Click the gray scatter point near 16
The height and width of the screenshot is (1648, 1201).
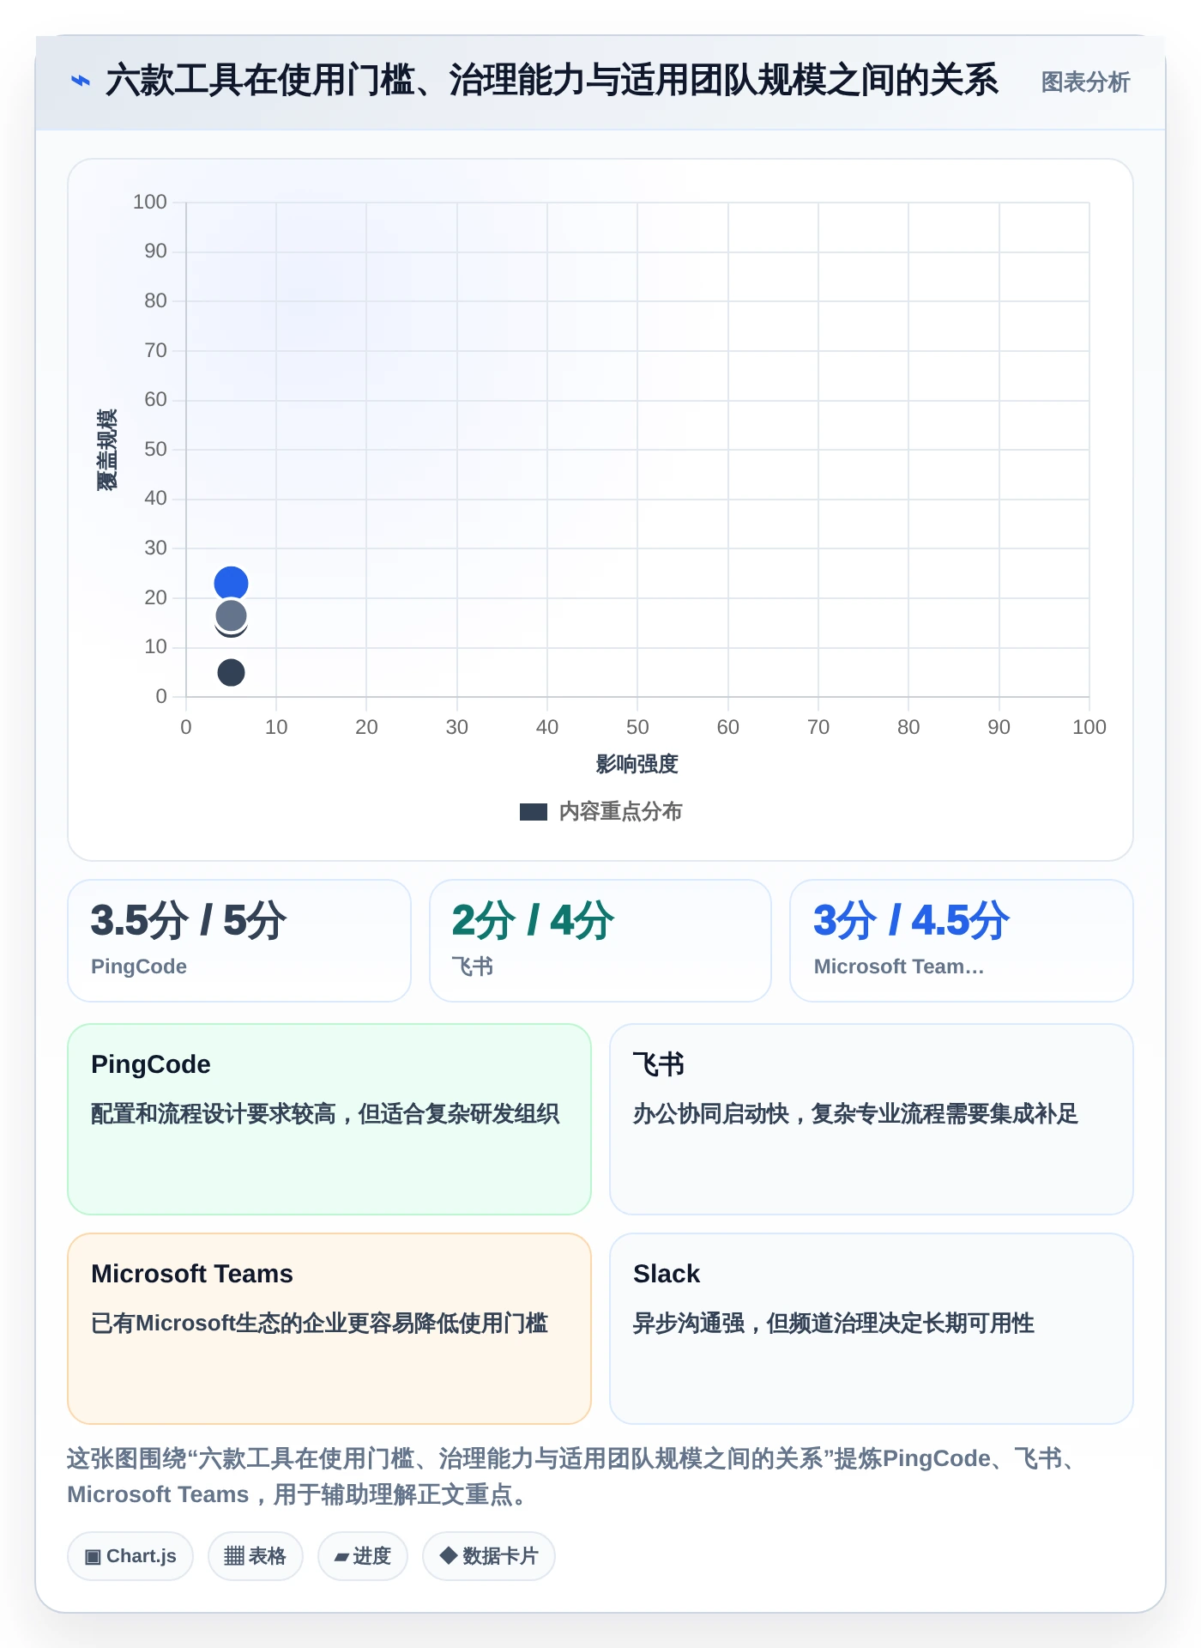(231, 615)
